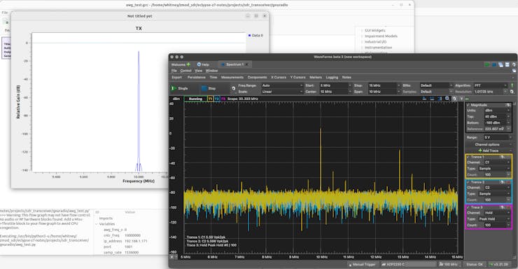The height and width of the screenshot is (269, 518).
Task: Click Export in the spectrum toolbar
Action: (176, 77)
